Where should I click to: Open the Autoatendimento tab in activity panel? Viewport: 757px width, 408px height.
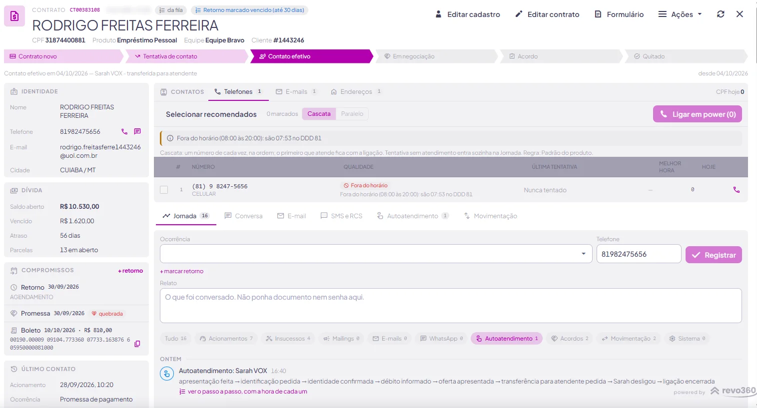pos(413,216)
